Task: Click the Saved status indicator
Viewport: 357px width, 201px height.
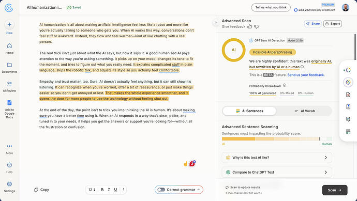Action: pos(74,8)
